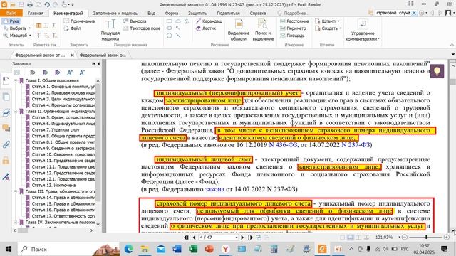Choose the Расстояние distance measure tool
Image resolution: width=456 pixels, height=256 pixels.
(294, 21)
